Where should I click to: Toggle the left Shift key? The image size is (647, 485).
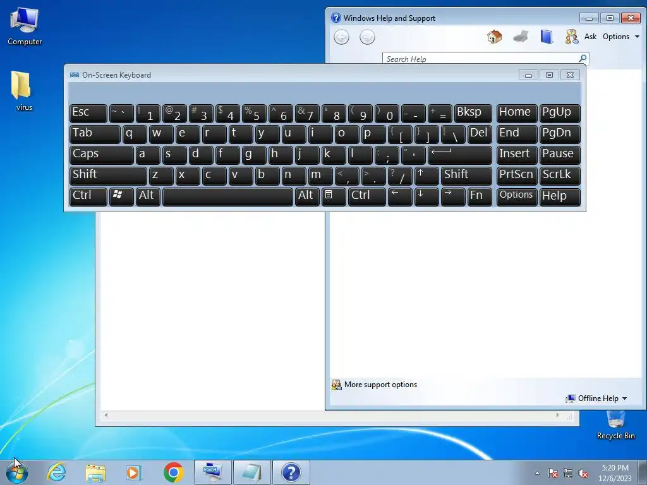tap(108, 176)
